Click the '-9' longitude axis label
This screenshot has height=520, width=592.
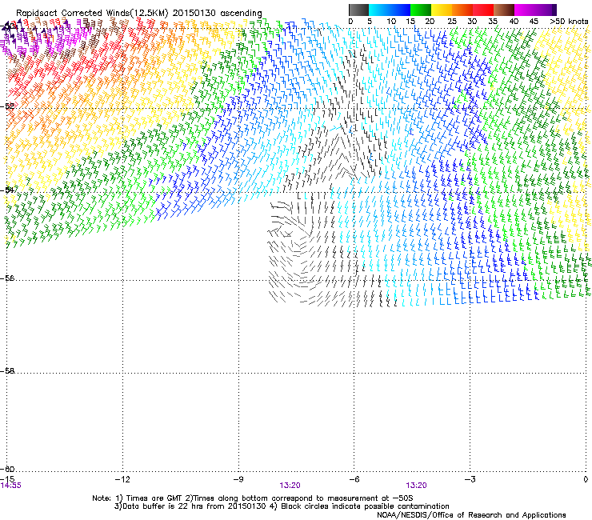238,479
